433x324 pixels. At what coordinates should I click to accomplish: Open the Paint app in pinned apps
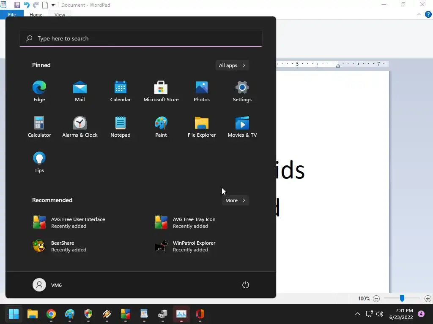[161, 127]
